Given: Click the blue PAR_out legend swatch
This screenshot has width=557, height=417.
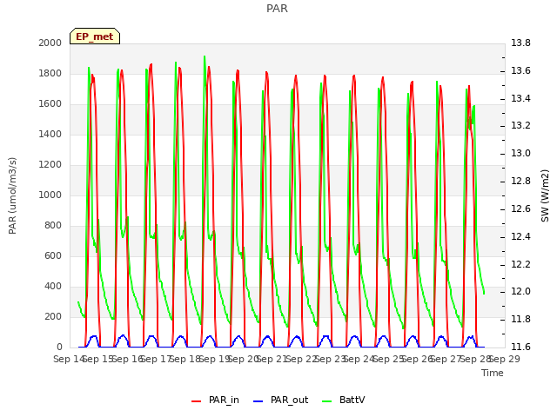Looking at the screenshot, I should [258, 401].
